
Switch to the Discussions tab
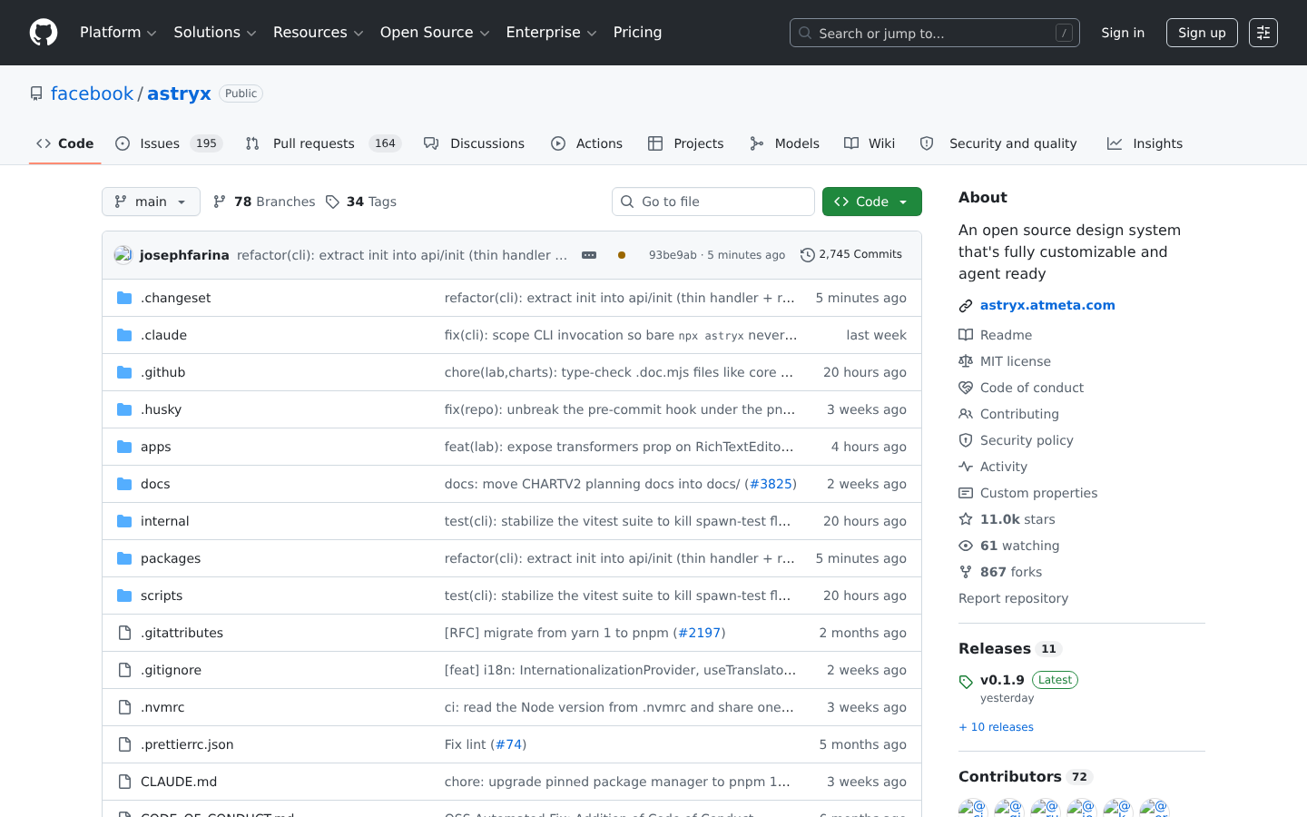click(x=475, y=143)
